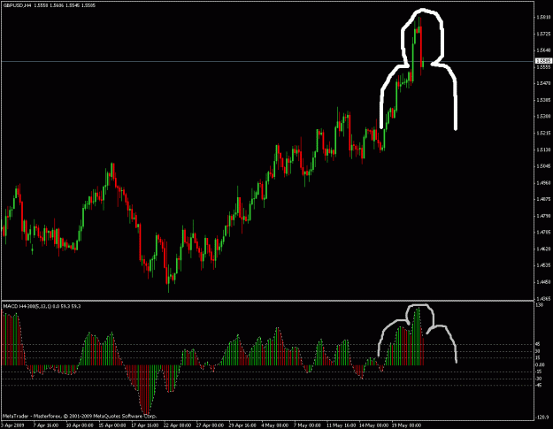Click the 1.4620 price scale label
The height and width of the screenshot is (429, 553).
pos(543,249)
